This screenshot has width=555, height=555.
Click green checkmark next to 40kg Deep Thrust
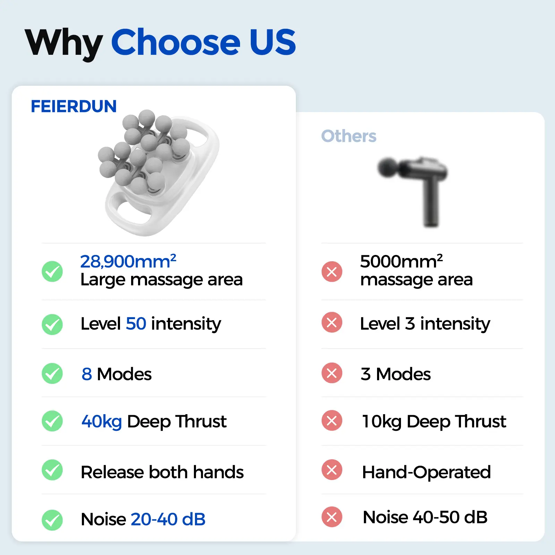(52, 421)
